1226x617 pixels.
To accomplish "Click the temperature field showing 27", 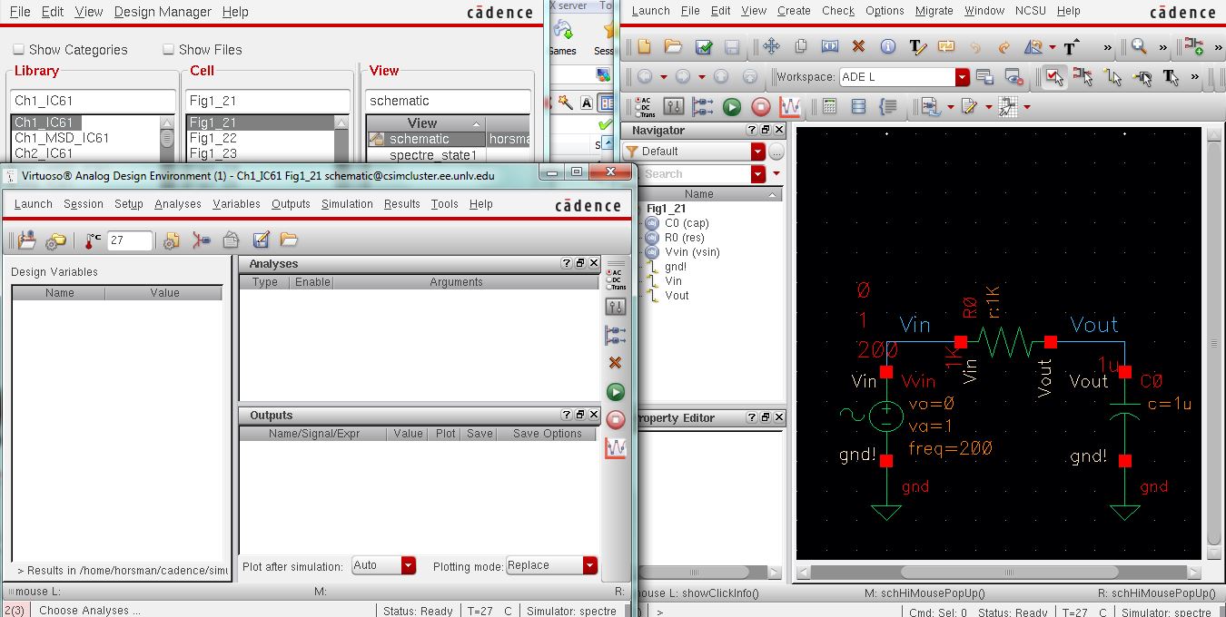I will 129,240.
